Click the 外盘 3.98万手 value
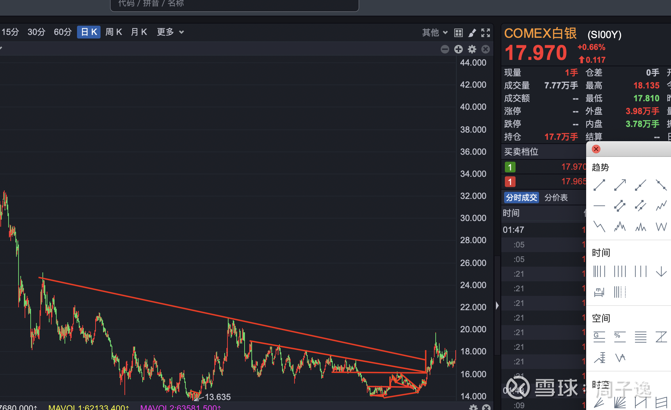671x410 pixels. pos(642,111)
